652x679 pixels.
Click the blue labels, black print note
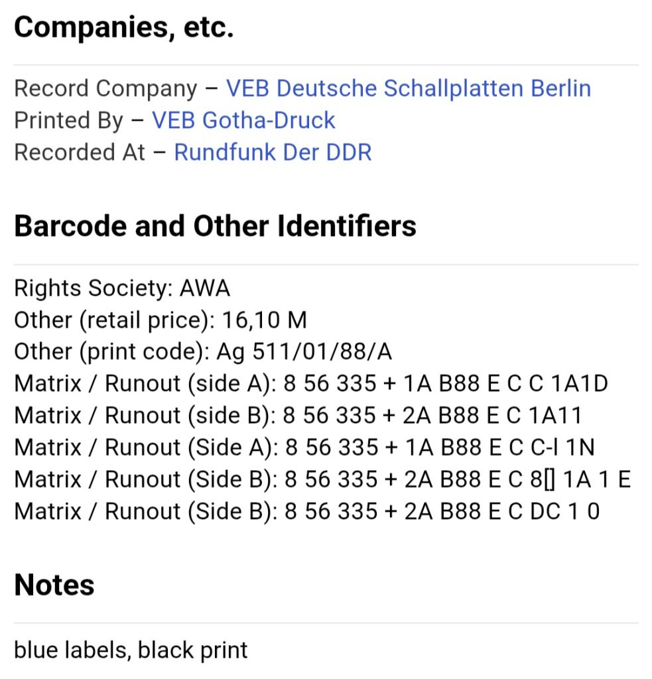(x=131, y=650)
